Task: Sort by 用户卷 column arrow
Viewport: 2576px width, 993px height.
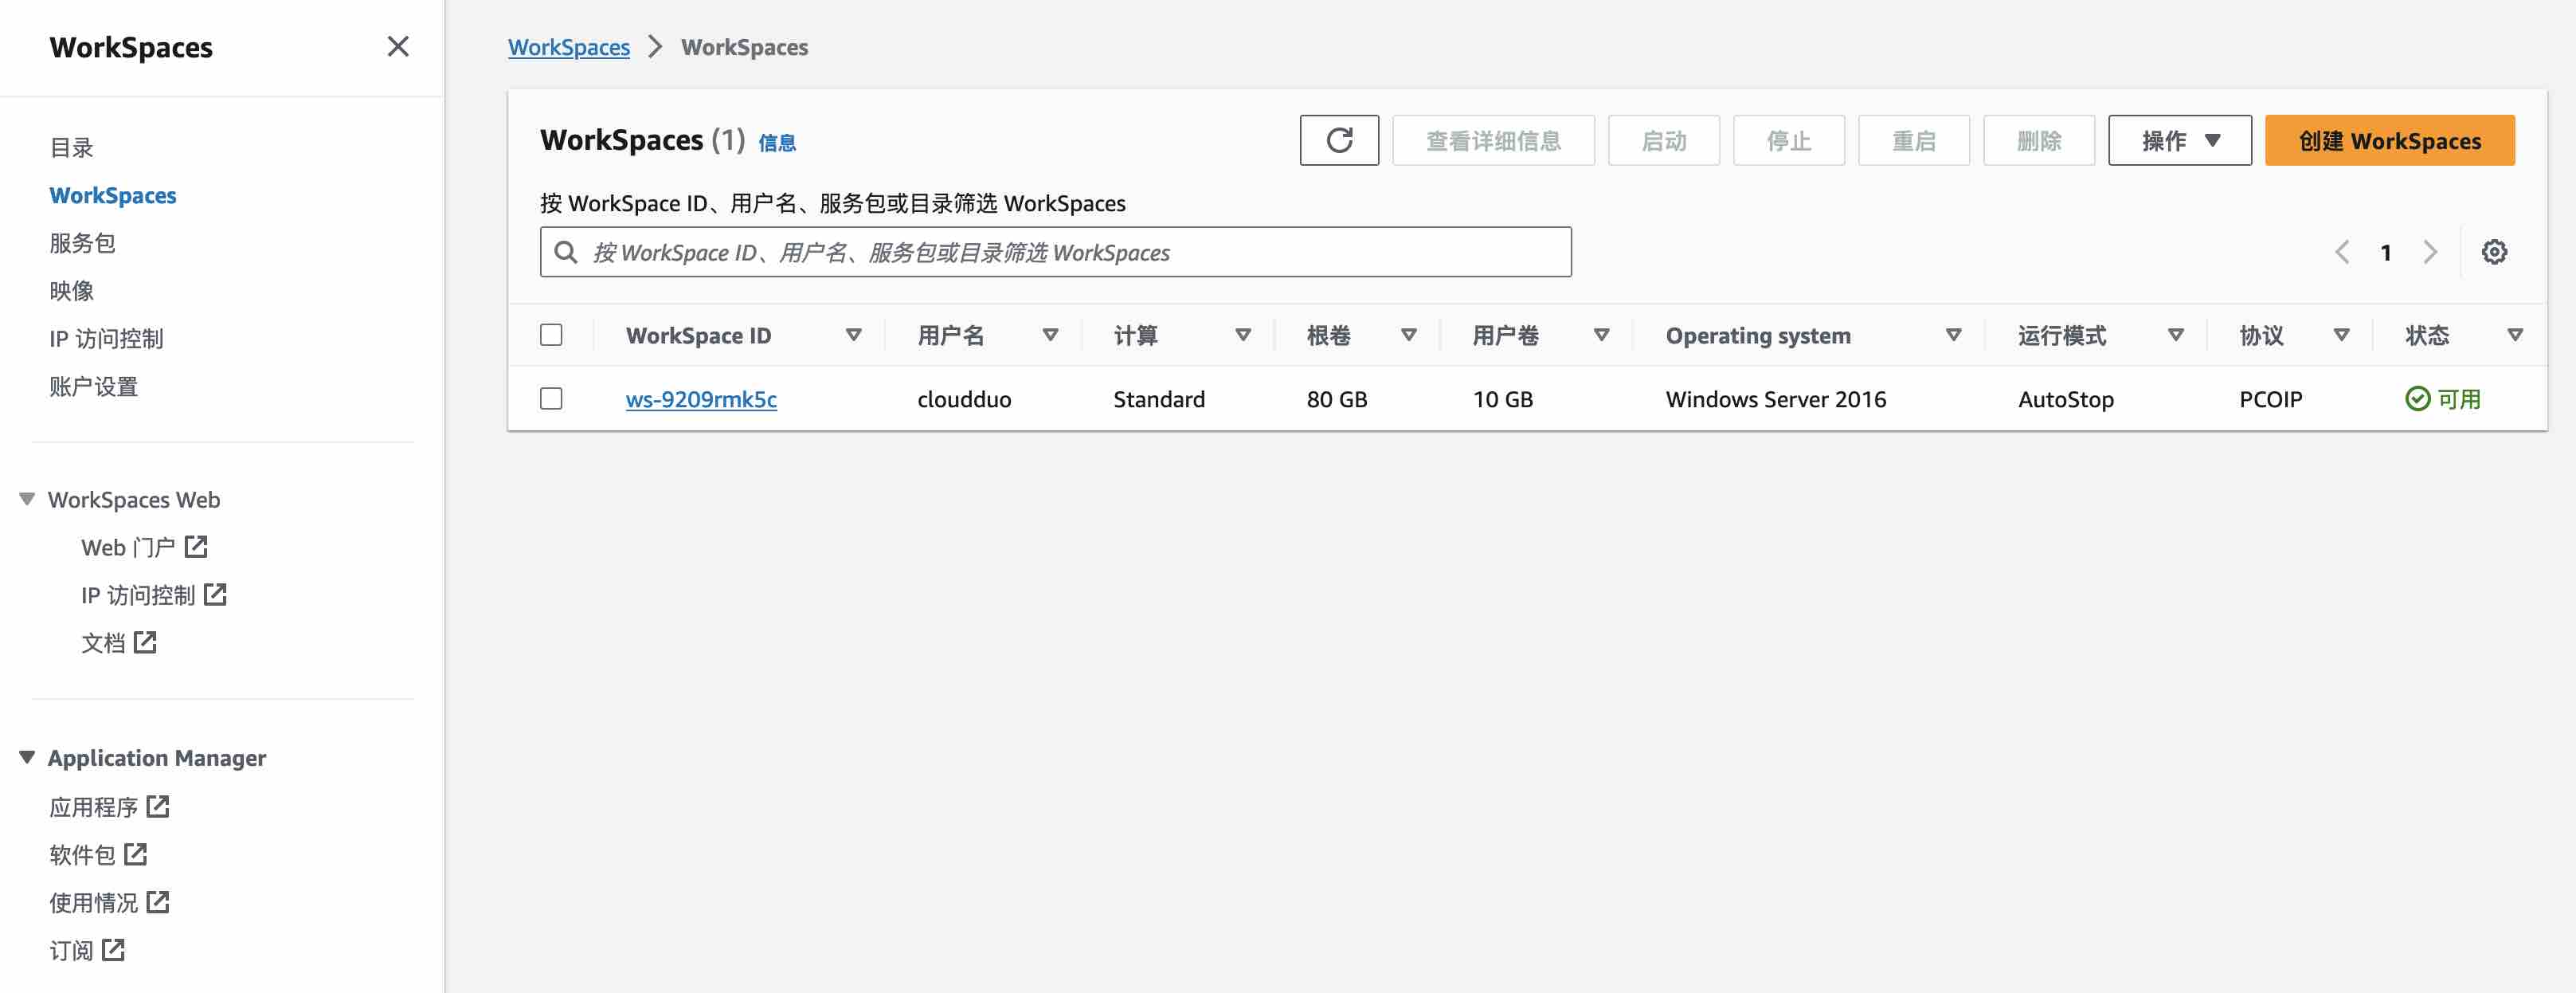Action: click(1601, 336)
